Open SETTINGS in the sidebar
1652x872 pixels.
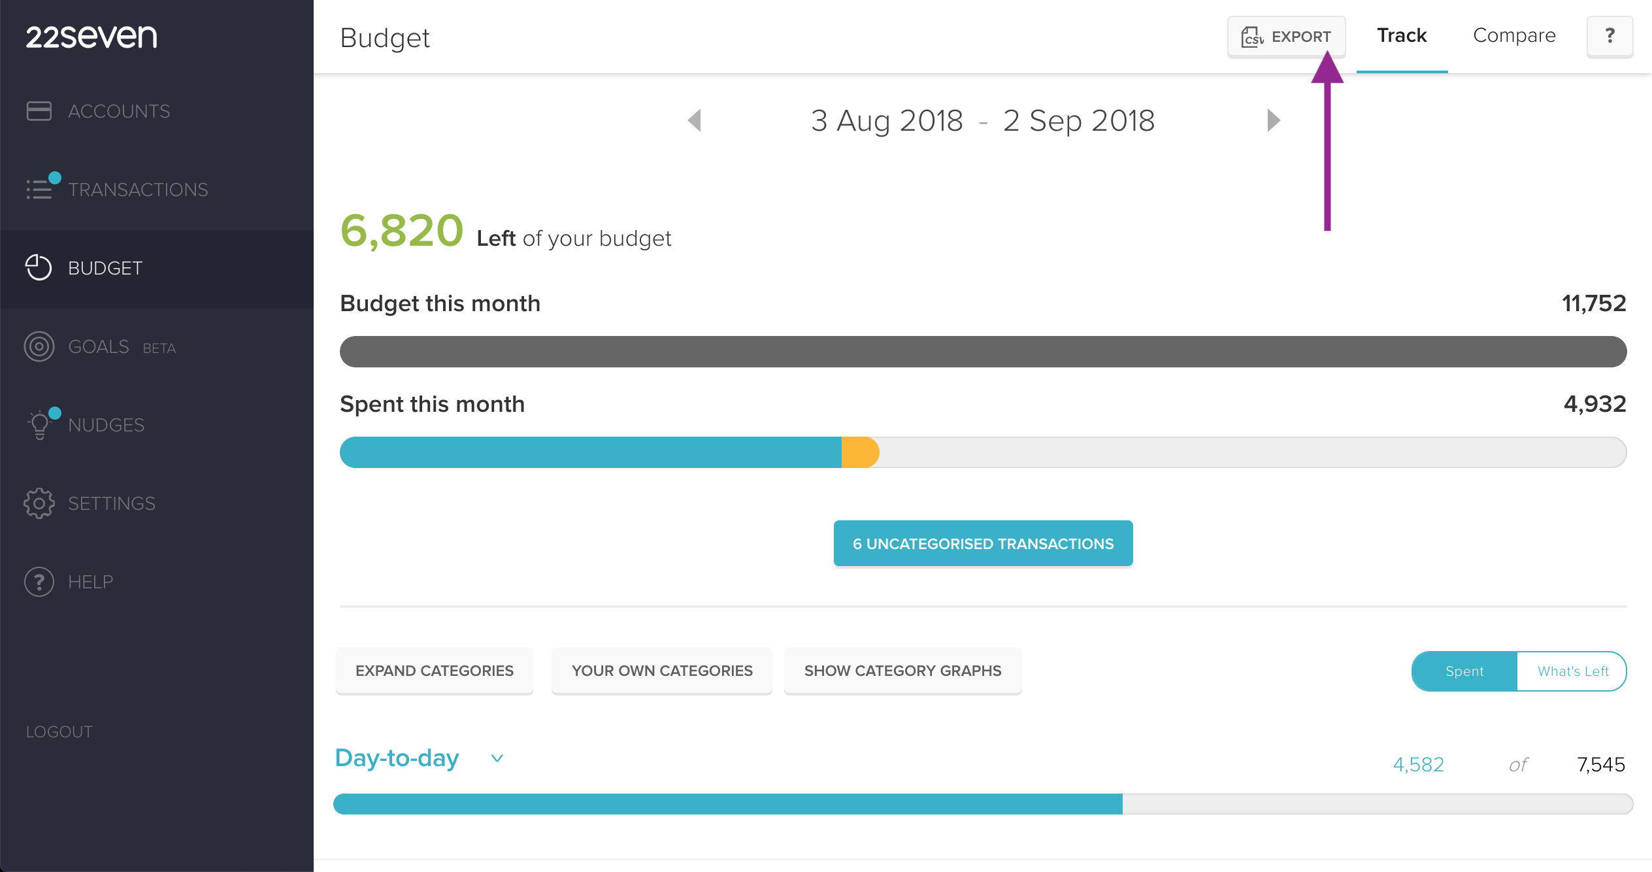[157, 503]
